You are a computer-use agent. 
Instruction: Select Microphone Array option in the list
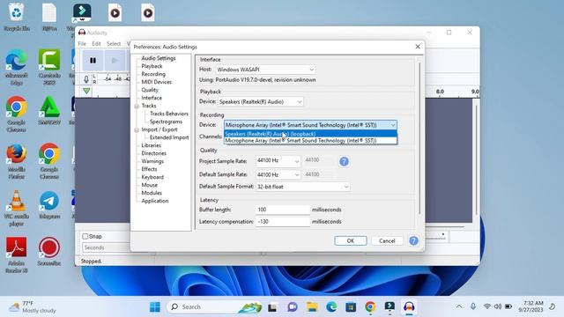(310, 141)
